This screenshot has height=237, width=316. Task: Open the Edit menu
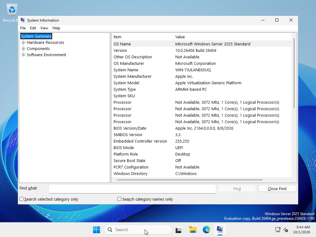click(33, 28)
